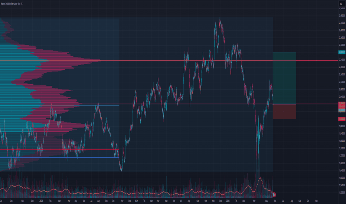346x204 pixels.
Task: Click the 2,480.00 price scale label
Action: (342, 16)
